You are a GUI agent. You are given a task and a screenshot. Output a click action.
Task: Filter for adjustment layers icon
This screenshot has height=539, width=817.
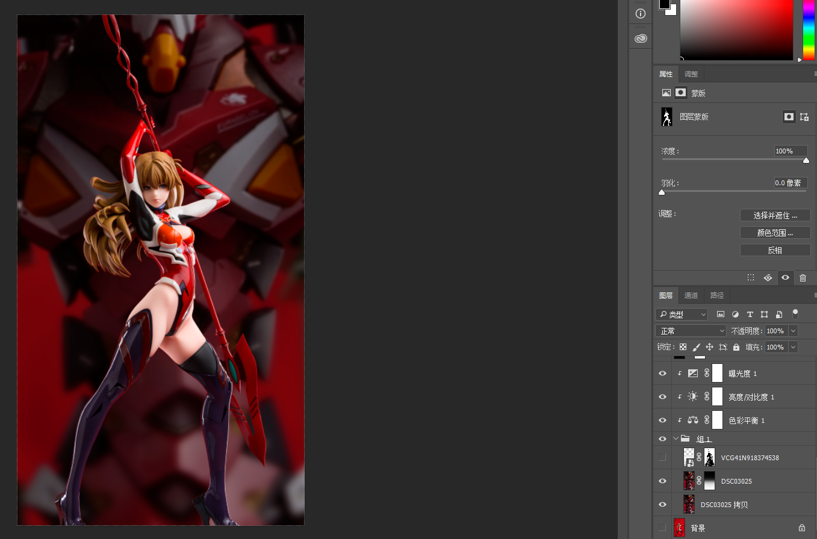735,315
